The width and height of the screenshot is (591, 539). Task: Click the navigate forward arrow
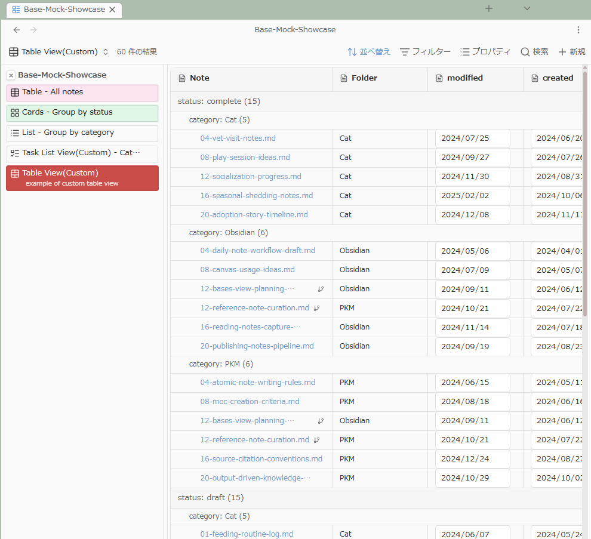point(33,30)
